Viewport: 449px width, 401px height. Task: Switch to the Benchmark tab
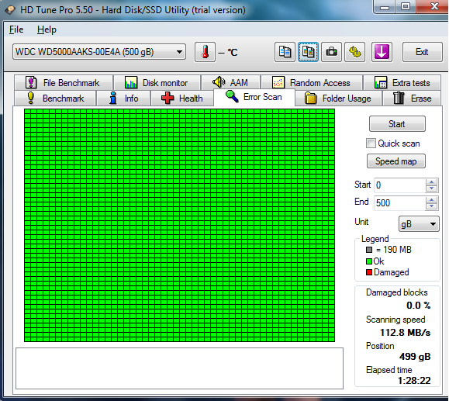click(x=56, y=99)
